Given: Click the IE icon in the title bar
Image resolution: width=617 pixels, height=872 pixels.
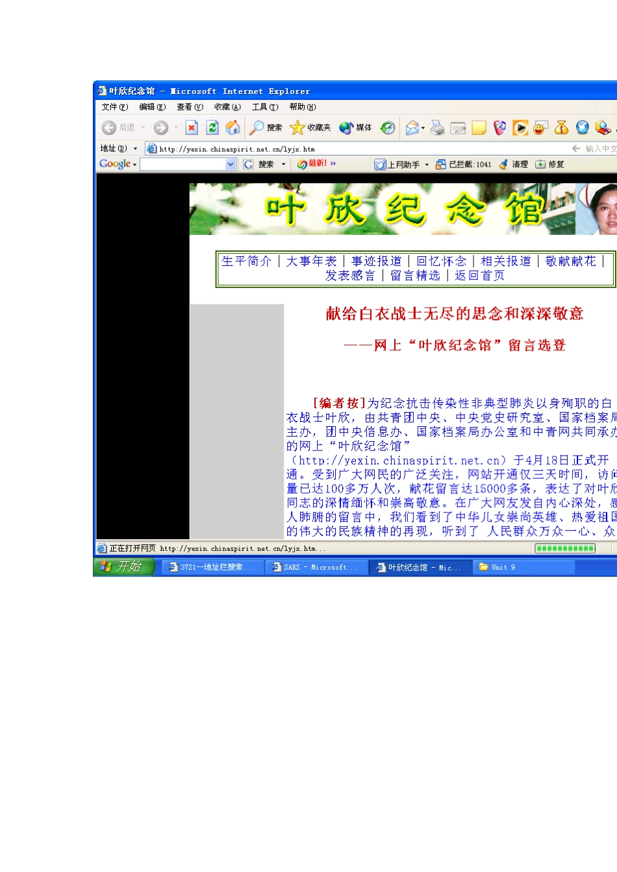Looking at the screenshot, I should point(102,91).
